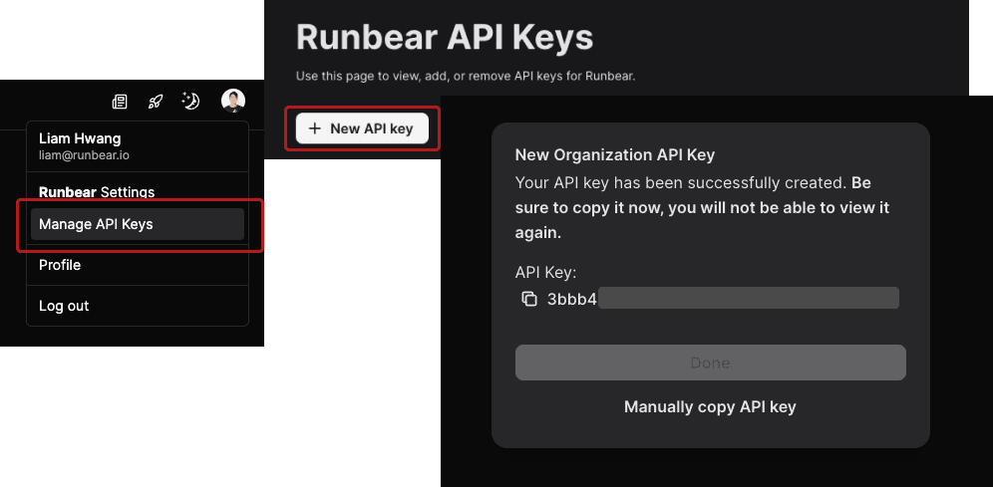Click the Runbear API Keys page heading

[445, 38]
